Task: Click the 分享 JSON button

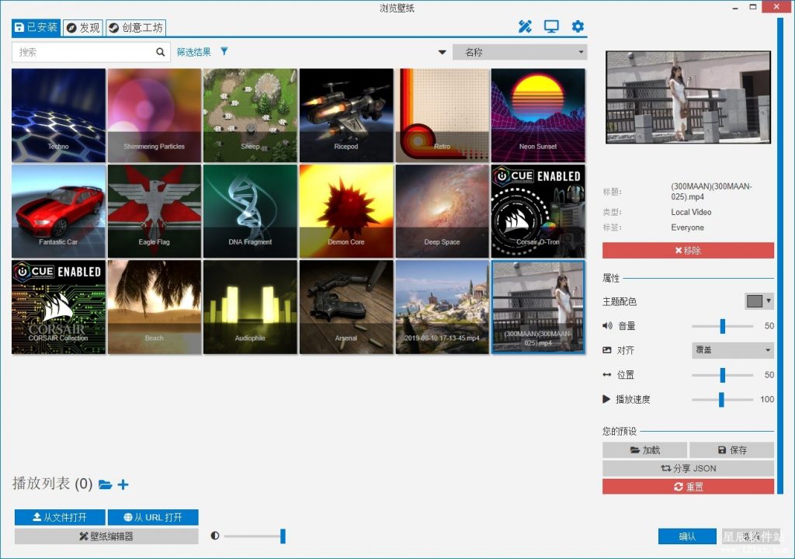Action: 688,468
